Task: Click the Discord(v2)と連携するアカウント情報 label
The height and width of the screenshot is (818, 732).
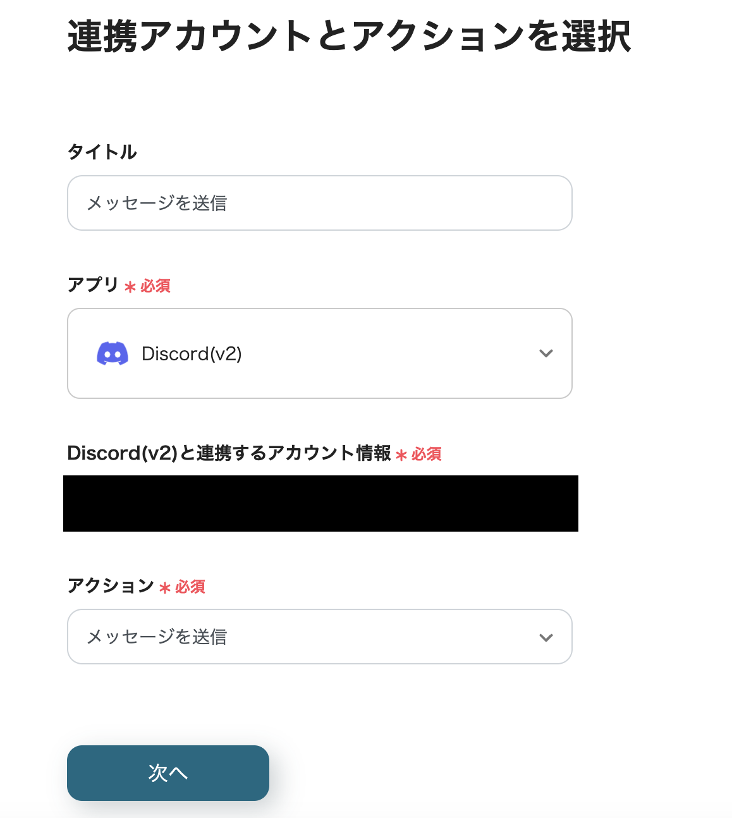Action: click(229, 453)
